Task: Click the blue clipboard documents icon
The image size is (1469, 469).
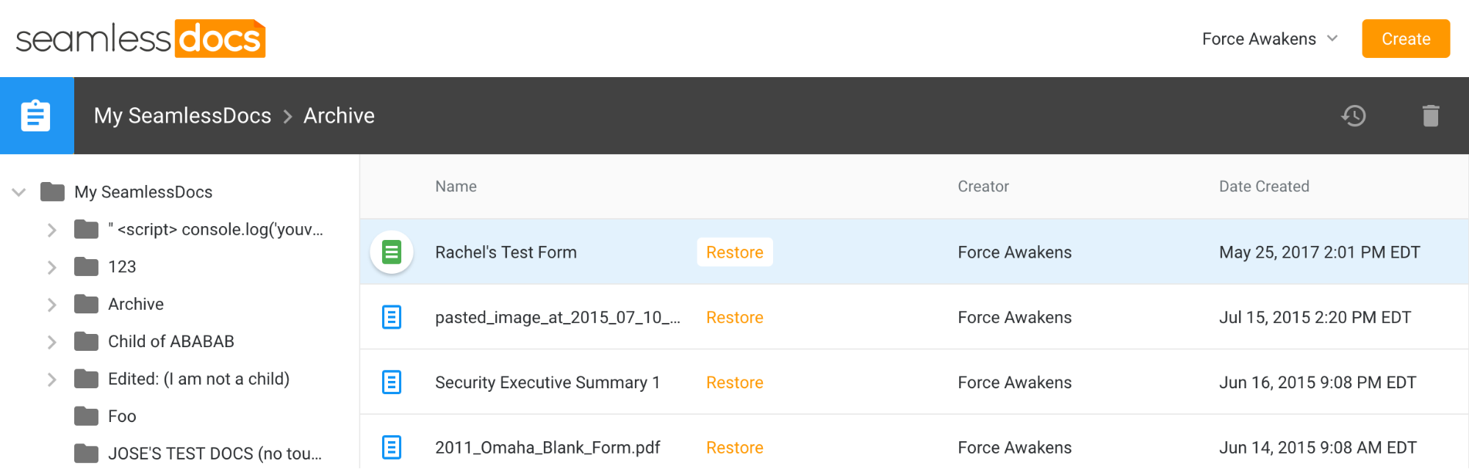Action: click(x=36, y=115)
